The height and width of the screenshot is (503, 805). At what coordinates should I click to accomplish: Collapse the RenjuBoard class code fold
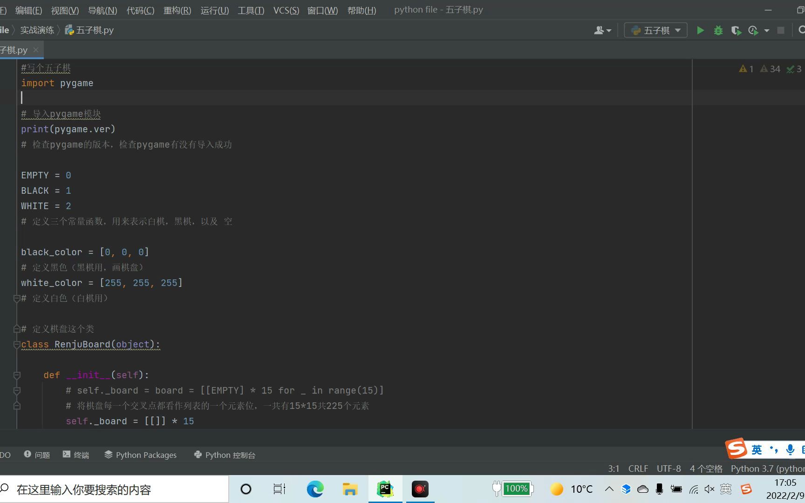pyautogui.click(x=17, y=345)
